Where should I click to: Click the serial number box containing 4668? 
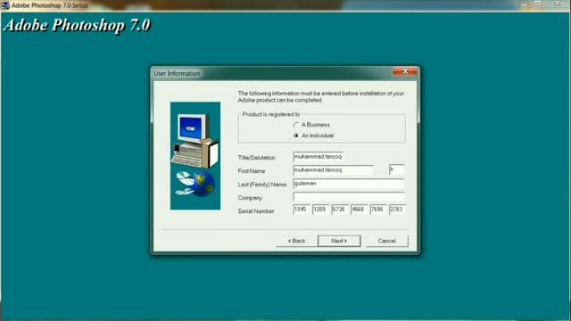pyautogui.click(x=360, y=210)
